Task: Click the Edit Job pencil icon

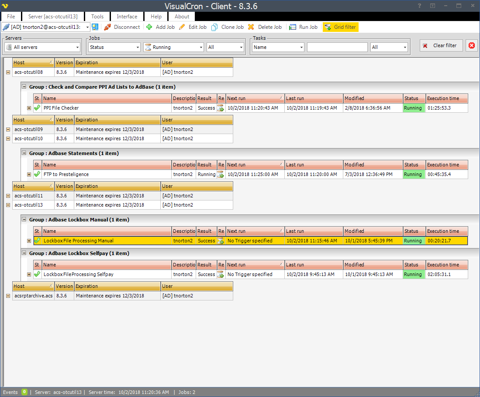Action: (182, 27)
